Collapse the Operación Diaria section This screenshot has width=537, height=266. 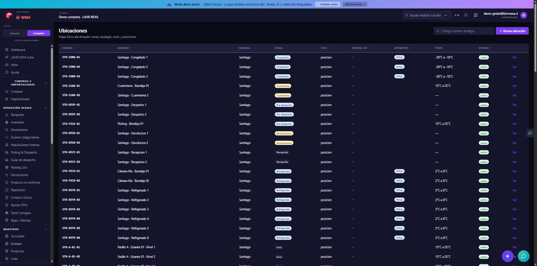(46, 108)
